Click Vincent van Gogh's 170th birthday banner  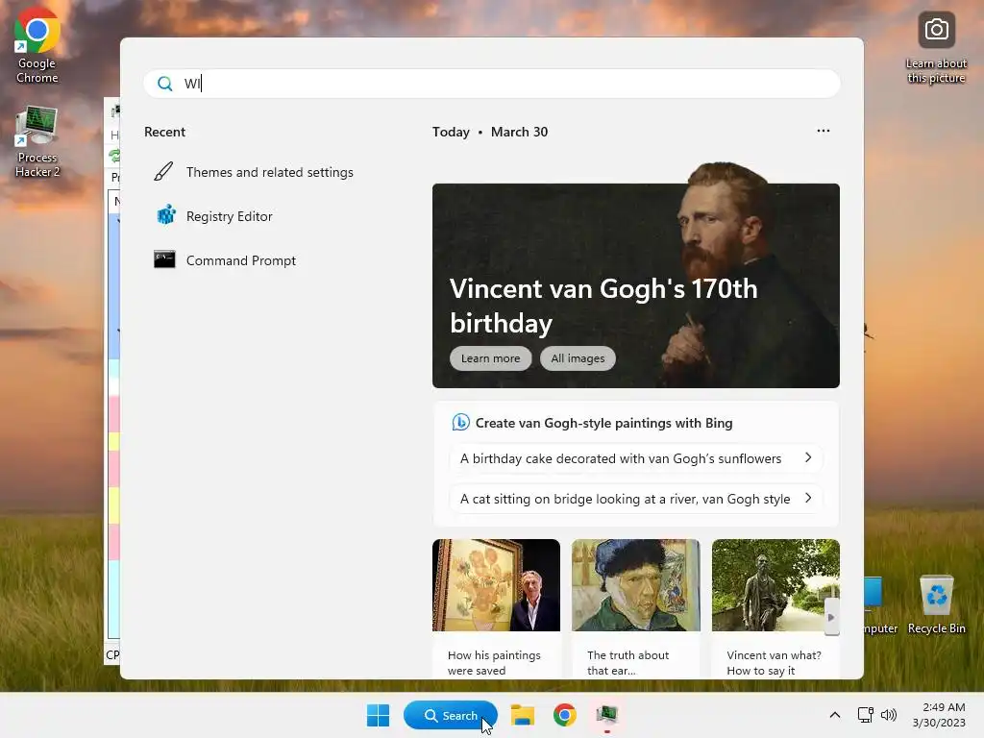point(636,285)
